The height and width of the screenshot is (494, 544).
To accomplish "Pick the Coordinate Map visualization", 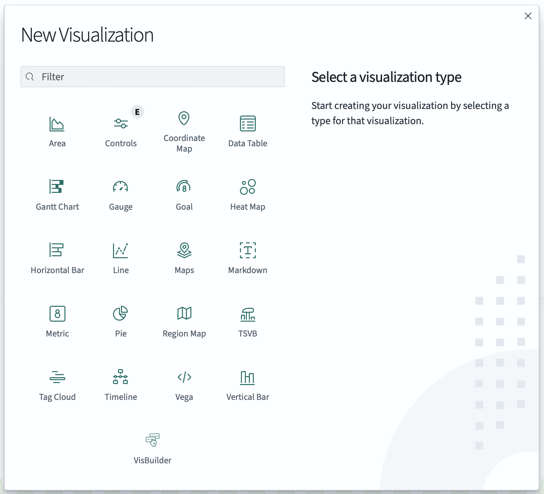I will click(x=184, y=119).
